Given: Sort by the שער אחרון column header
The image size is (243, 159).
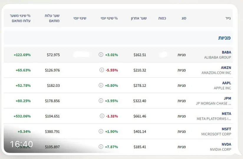Looking at the screenshot, I should pos(139,18).
